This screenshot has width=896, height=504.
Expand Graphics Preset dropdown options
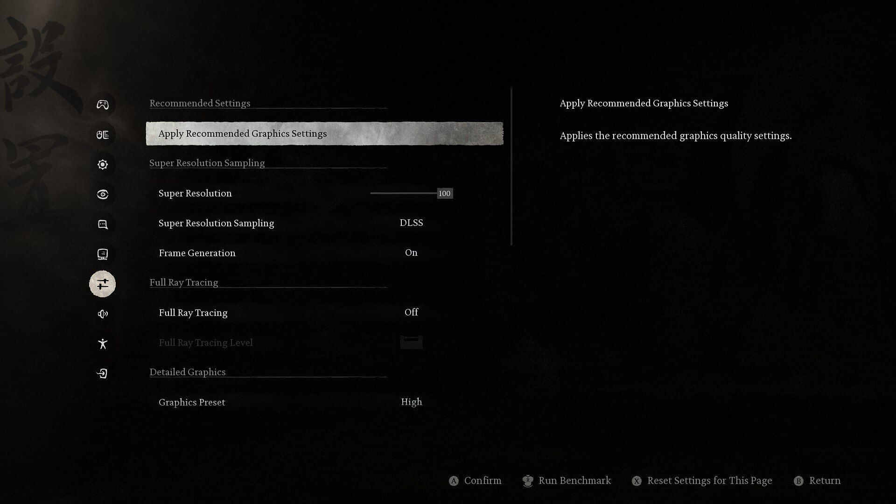[411, 401]
